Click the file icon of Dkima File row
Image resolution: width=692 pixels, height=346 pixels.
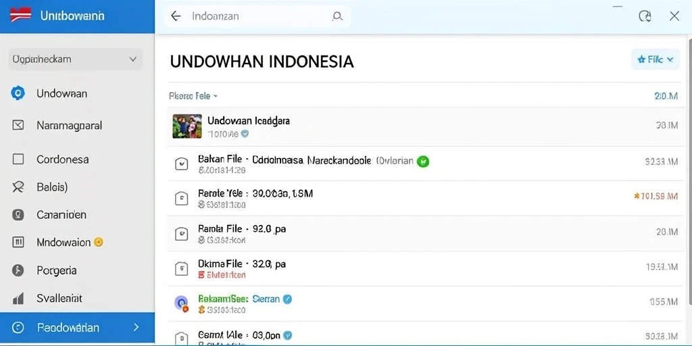coord(181,269)
